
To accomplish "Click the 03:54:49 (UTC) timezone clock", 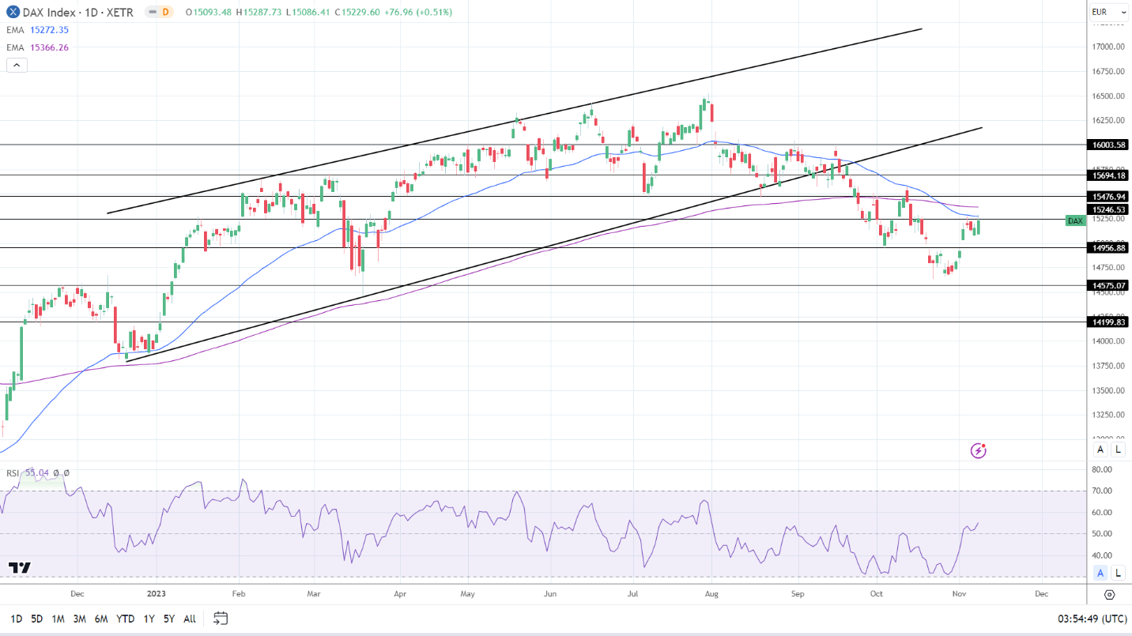I will point(1091,619).
